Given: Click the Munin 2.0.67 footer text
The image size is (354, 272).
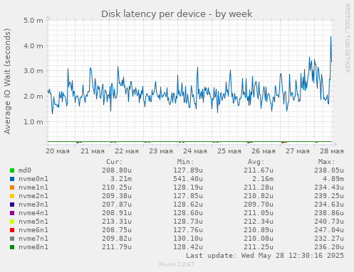Looking at the screenshot, I should (177, 264).
